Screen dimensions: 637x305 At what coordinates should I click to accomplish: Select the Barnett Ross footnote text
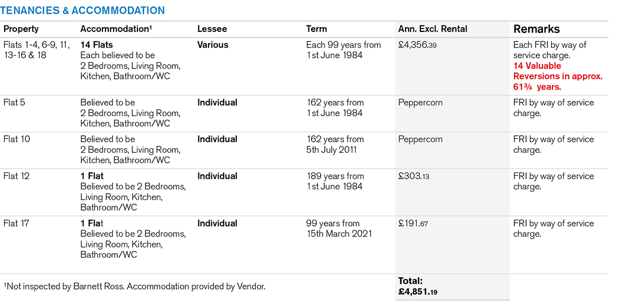coord(134,286)
